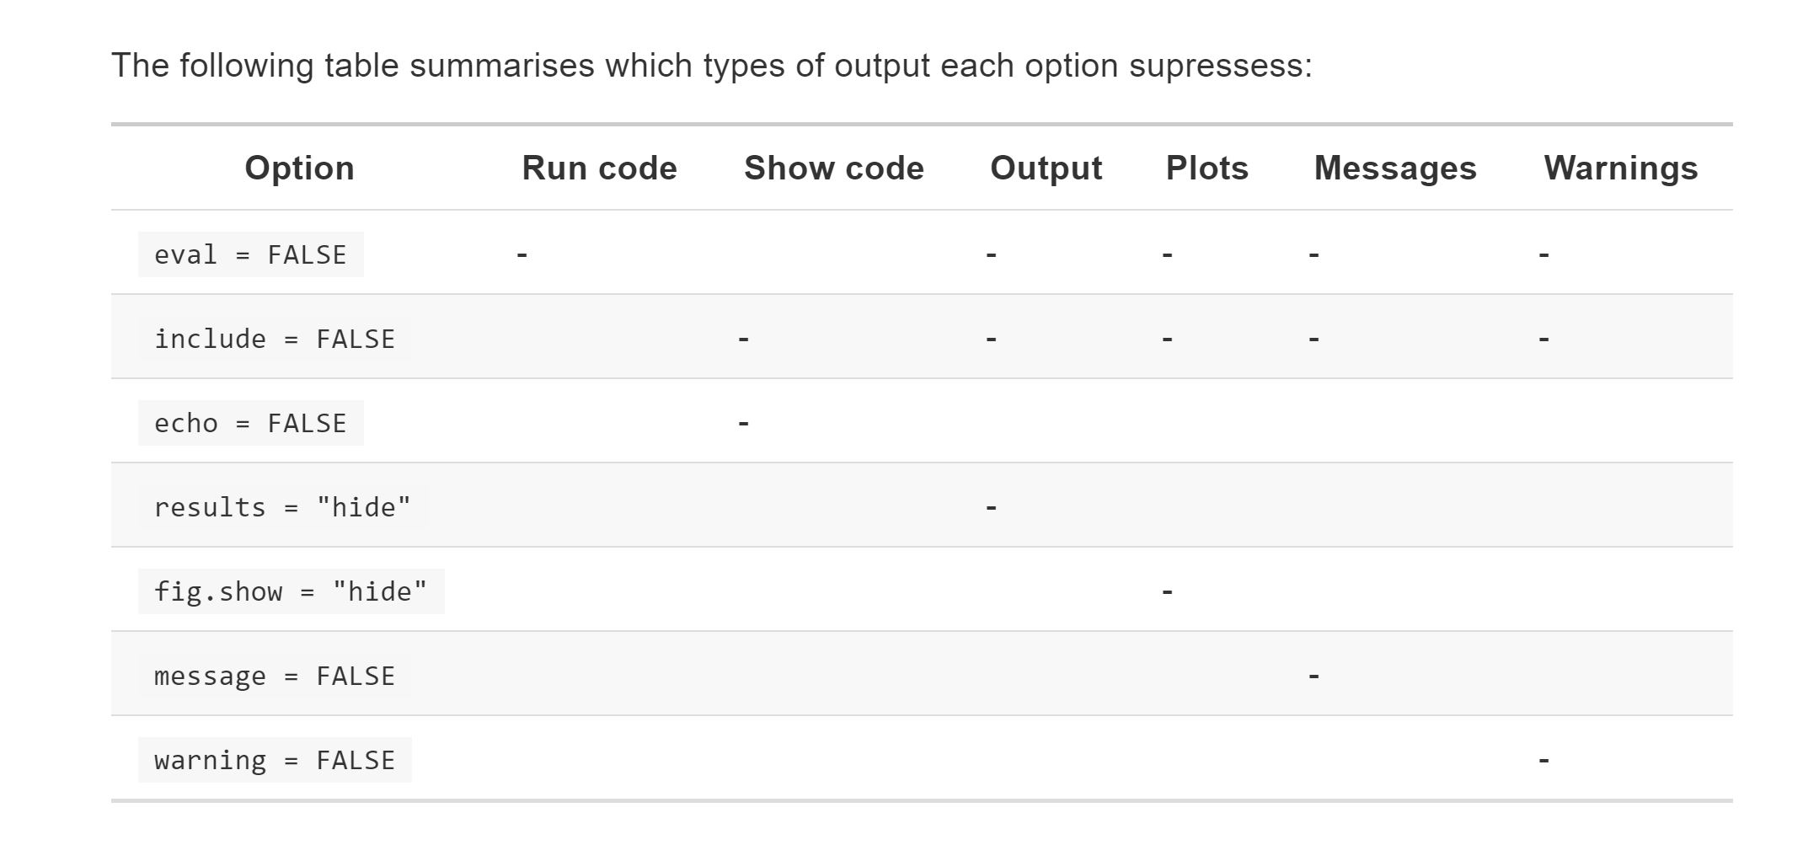
Task: Click the "Output" column header
Action: tap(1046, 168)
